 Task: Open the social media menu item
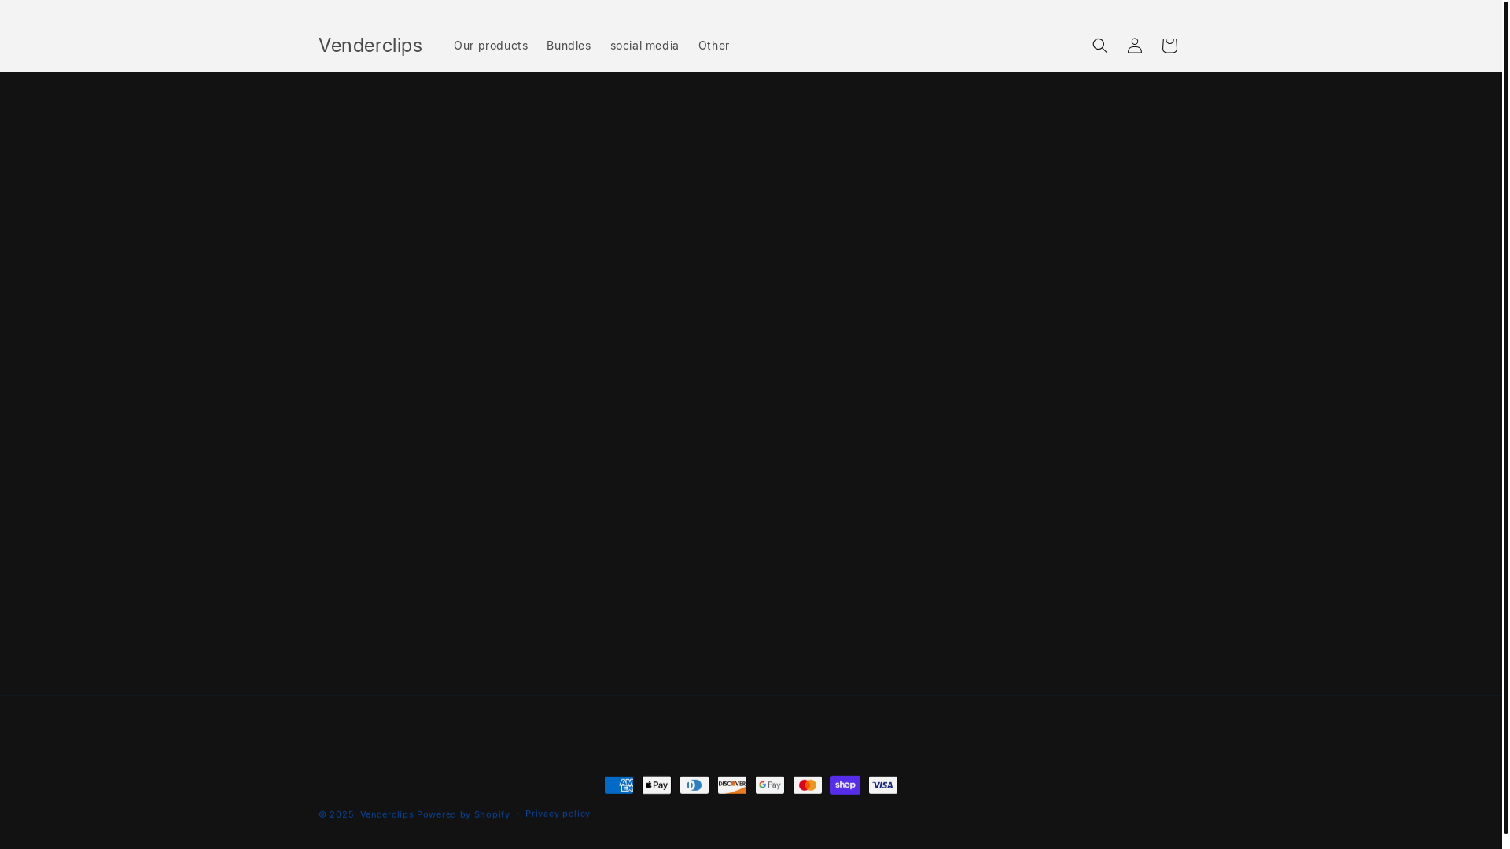645,46
